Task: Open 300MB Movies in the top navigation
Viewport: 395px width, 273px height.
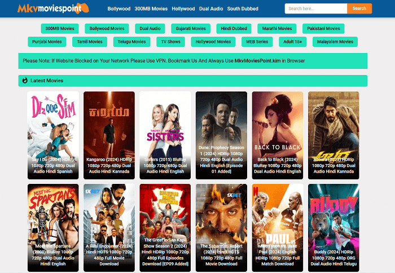Action: tap(151, 8)
